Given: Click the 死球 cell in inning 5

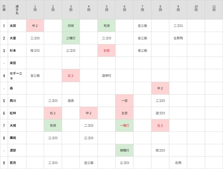Looking at the screenshot, I should tap(106, 26).
